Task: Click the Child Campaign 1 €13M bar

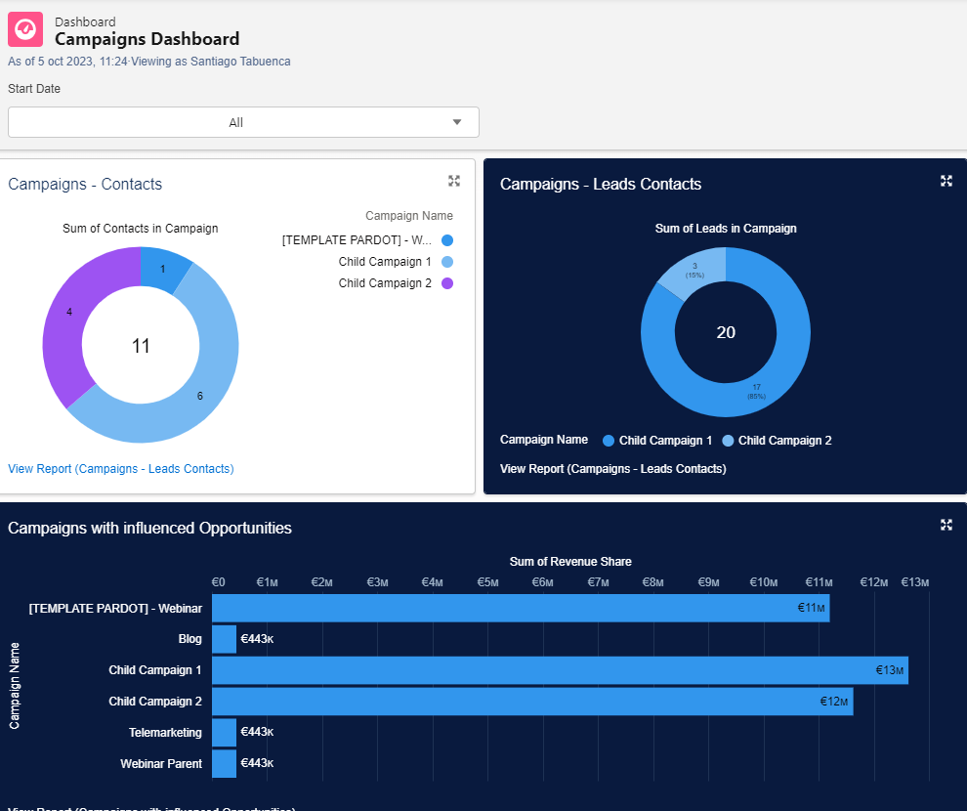Action: [560, 670]
